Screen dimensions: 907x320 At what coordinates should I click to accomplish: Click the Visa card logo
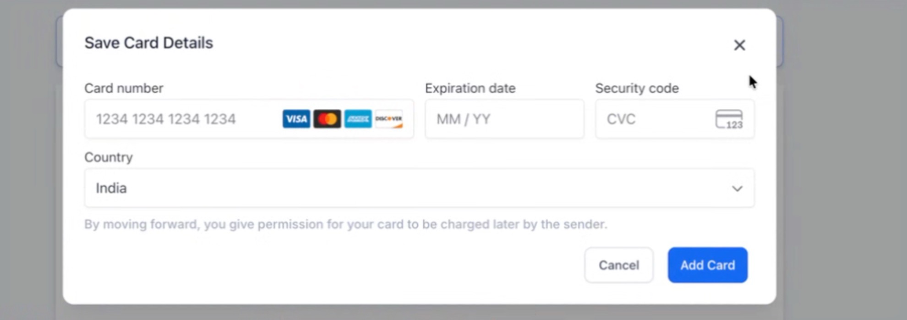coord(296,119)
